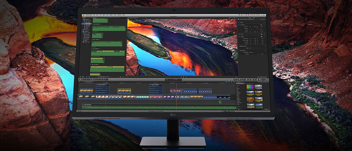Select the yellow-outlined connected clip in the timeline

(124, 91)
